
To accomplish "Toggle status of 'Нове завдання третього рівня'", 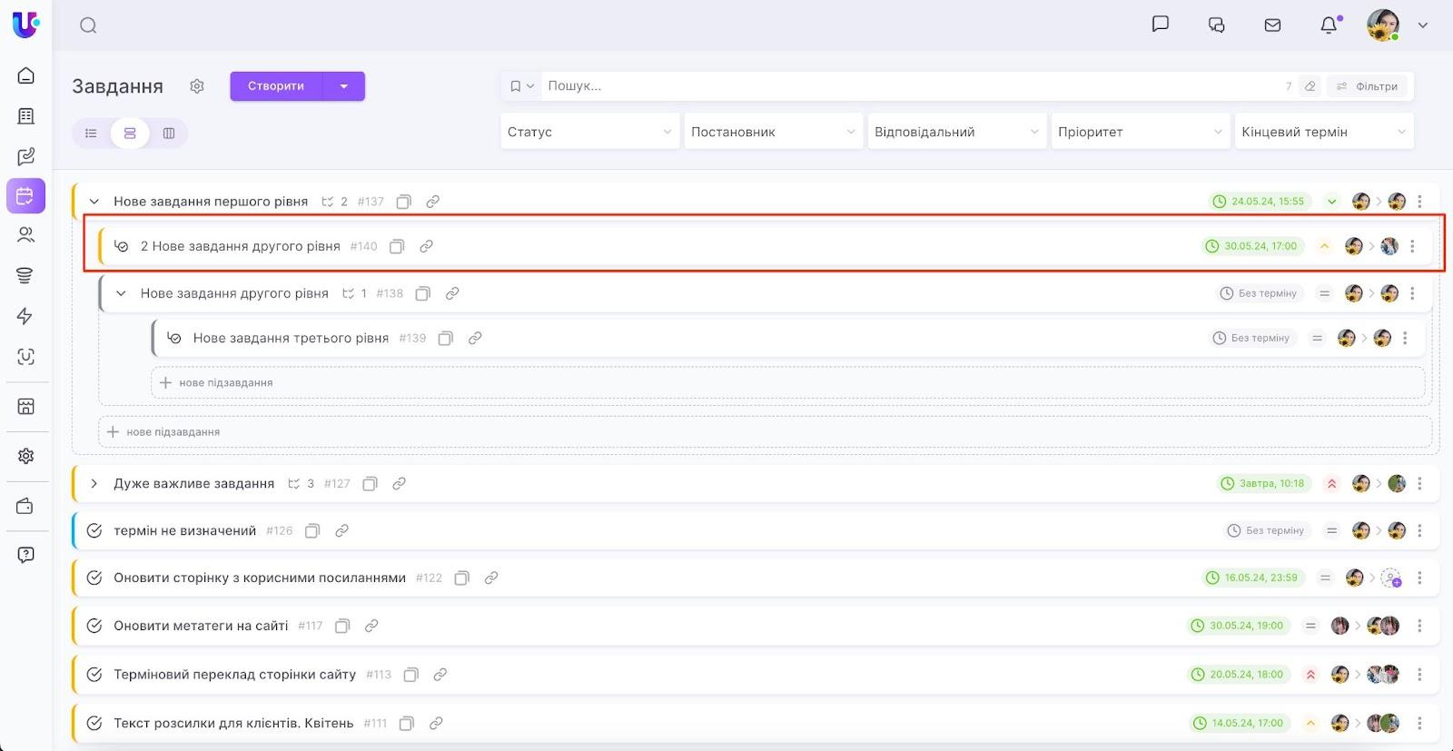I will point(173,338).
